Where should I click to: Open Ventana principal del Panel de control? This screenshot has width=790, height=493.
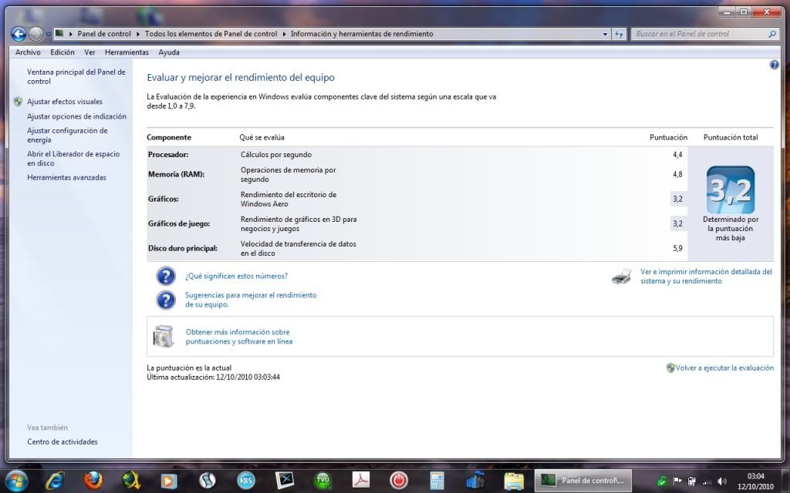pos(76,76)
